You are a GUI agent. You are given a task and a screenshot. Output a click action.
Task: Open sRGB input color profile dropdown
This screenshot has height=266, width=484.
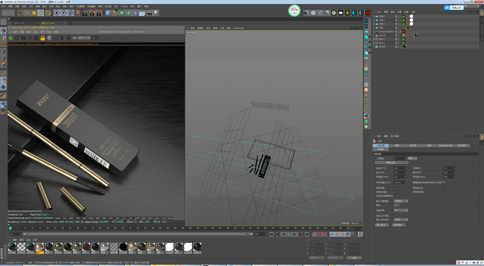pos(401,219)
